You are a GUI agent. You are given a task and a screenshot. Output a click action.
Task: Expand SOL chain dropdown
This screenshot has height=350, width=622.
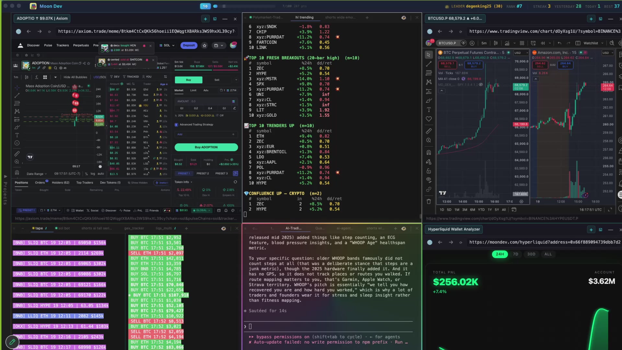[167, 45]
